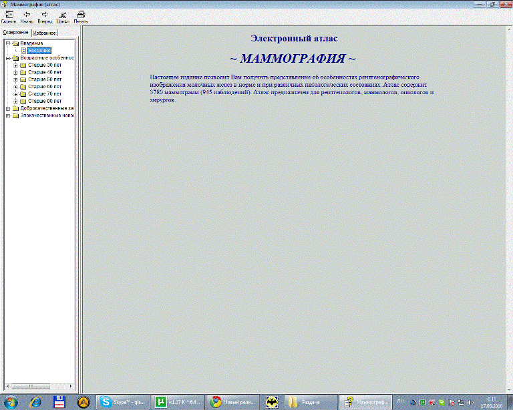
Task: Click the tree panel scrollbar right arrow
Action: point(71,386)
